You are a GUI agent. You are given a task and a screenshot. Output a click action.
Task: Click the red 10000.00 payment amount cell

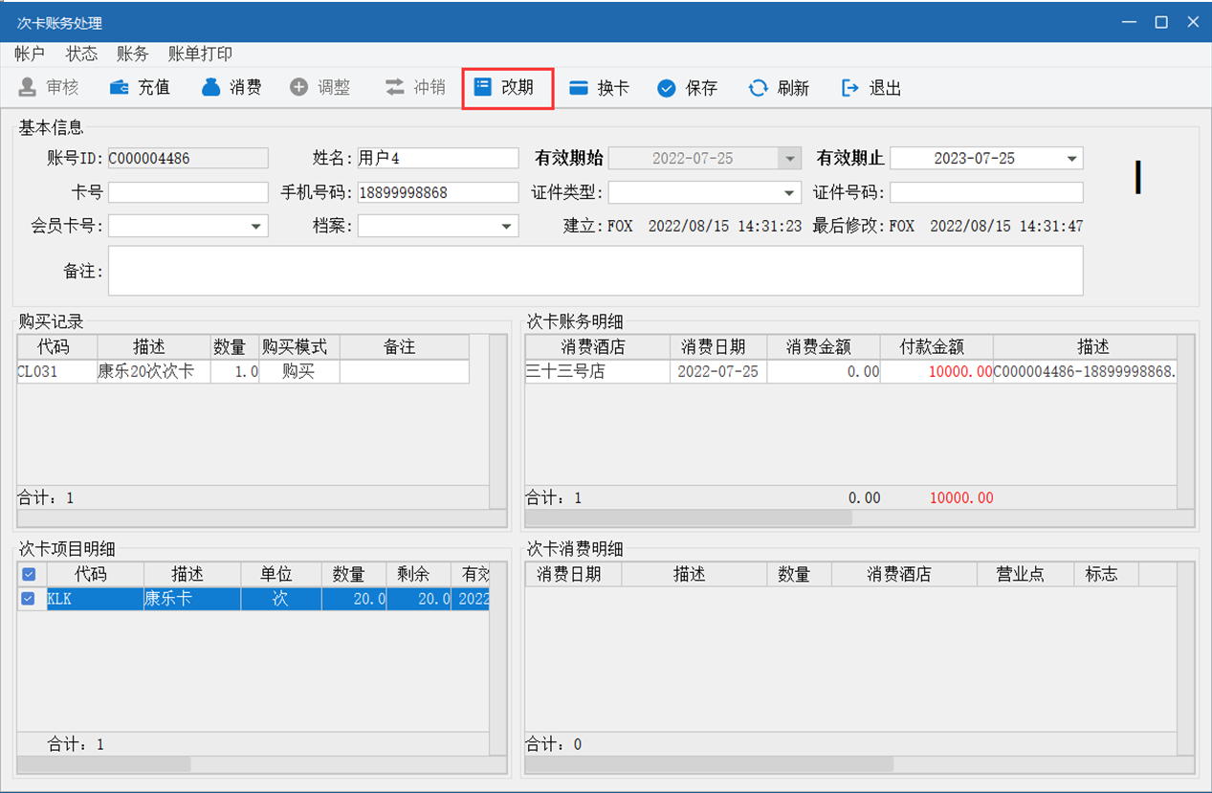coord(937,371)
